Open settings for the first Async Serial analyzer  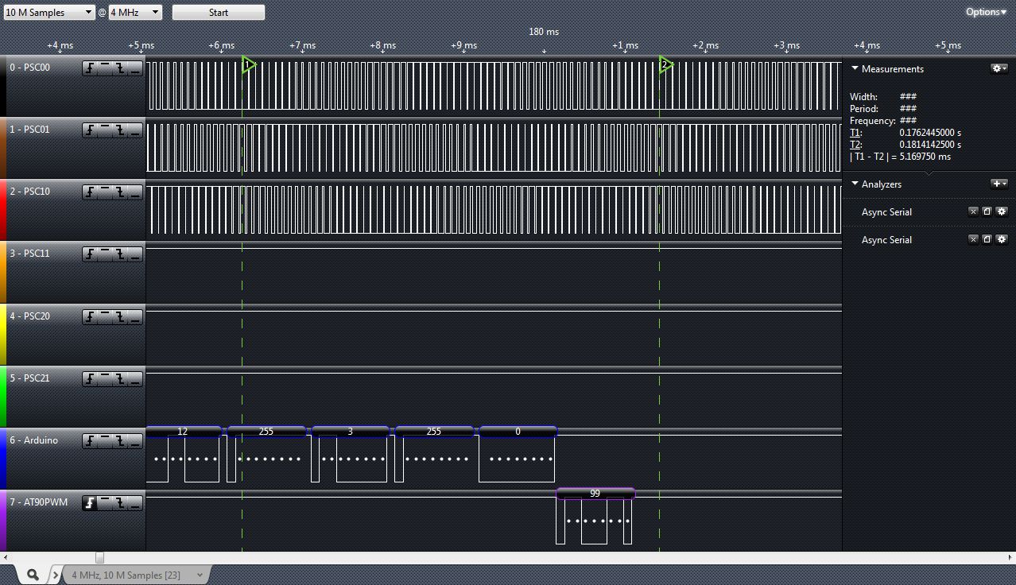point(1001,211)
